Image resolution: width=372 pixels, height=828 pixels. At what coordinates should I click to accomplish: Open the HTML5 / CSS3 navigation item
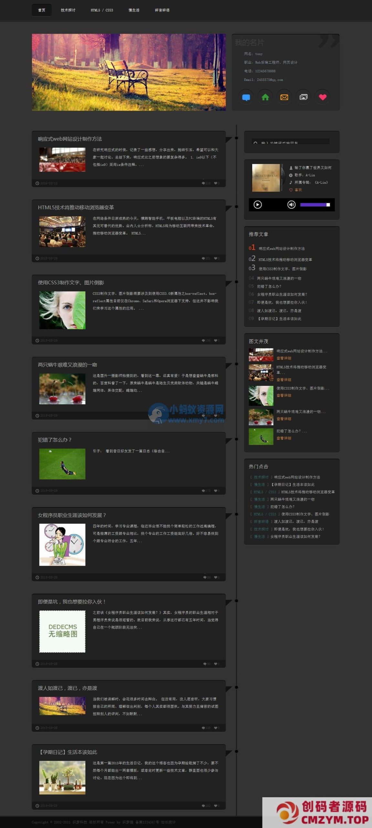102,10
